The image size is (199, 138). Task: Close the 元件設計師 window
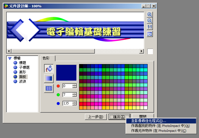coord(154,6)
